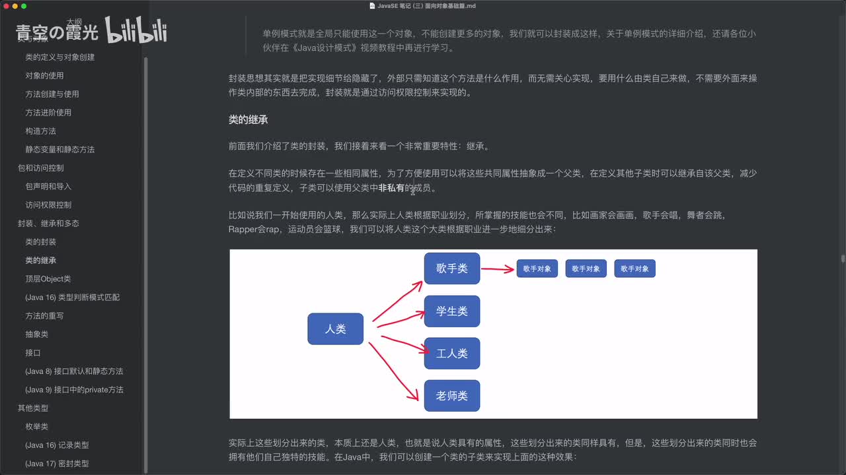Image resolution: width=846 pixels, height=475 pixels.
Task: Click paragraph beginning 实际上这些划分出来的类
Action: (492, 449)
